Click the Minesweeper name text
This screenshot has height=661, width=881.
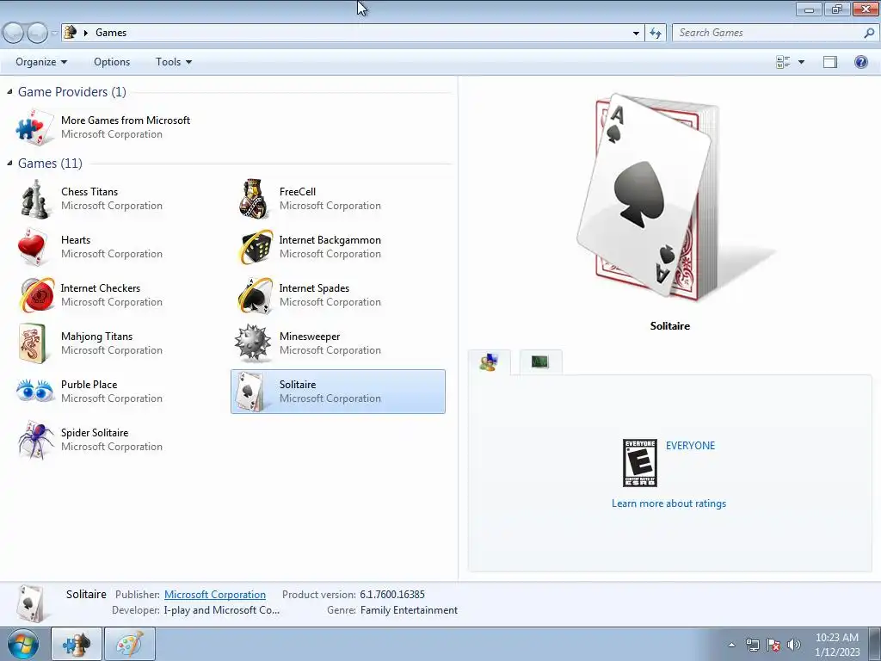point(310,337)
